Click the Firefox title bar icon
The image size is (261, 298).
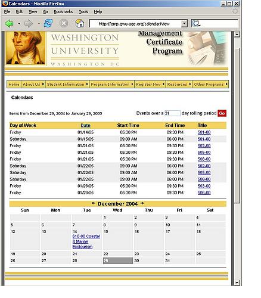point(5,4)
